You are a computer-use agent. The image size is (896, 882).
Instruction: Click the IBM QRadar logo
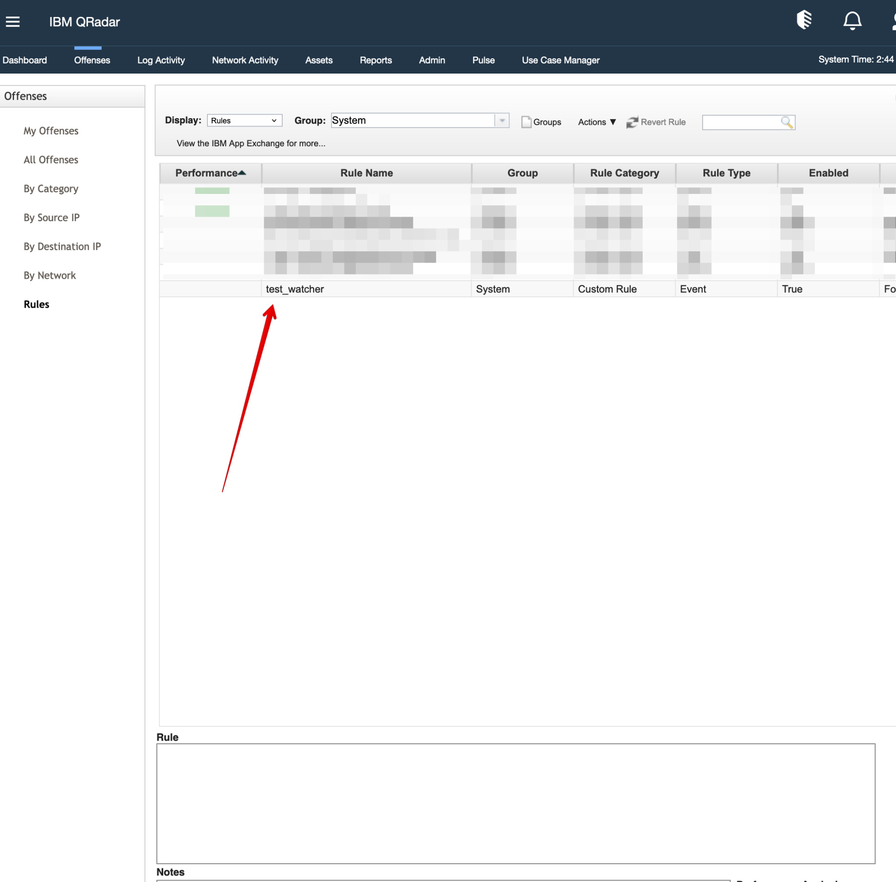pos(84,22)
